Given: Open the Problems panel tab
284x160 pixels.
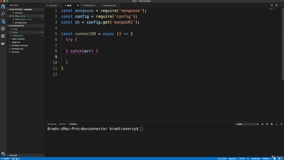Looking at the screenshot, I should (x=52, y=124).
